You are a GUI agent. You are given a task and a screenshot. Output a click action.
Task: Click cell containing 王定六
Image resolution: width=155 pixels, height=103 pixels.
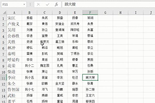[90, 96]
